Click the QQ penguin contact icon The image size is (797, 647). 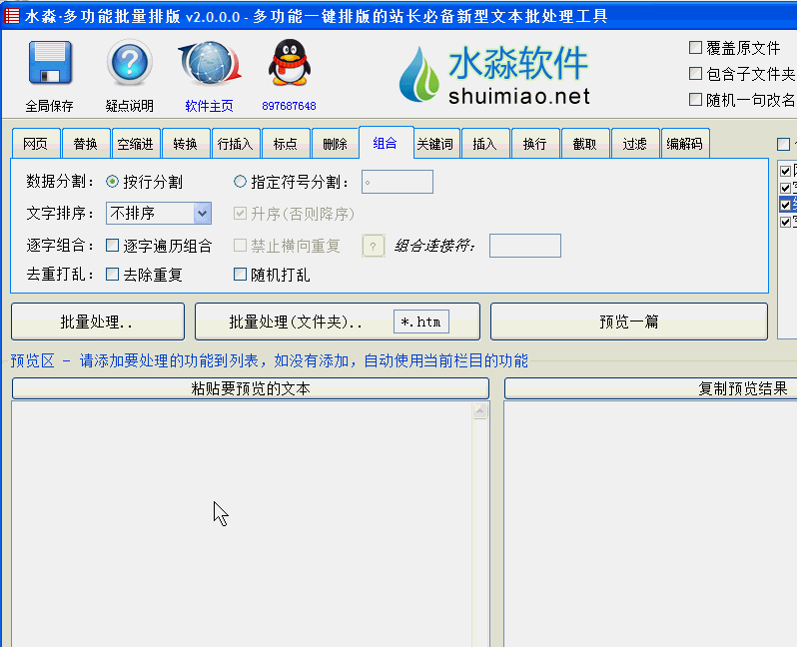click(x=289, y=65)
